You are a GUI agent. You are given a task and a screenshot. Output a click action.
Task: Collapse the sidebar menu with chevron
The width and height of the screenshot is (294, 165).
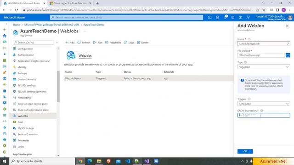(x=57, y=43)
